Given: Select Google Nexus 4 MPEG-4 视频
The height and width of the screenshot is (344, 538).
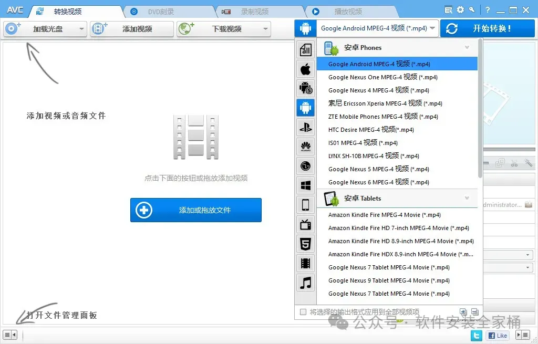Looking at the screenshot, I should [397, 90].
